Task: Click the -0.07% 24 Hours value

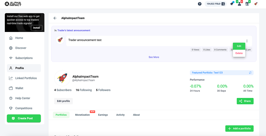Action: click(195, 86)
